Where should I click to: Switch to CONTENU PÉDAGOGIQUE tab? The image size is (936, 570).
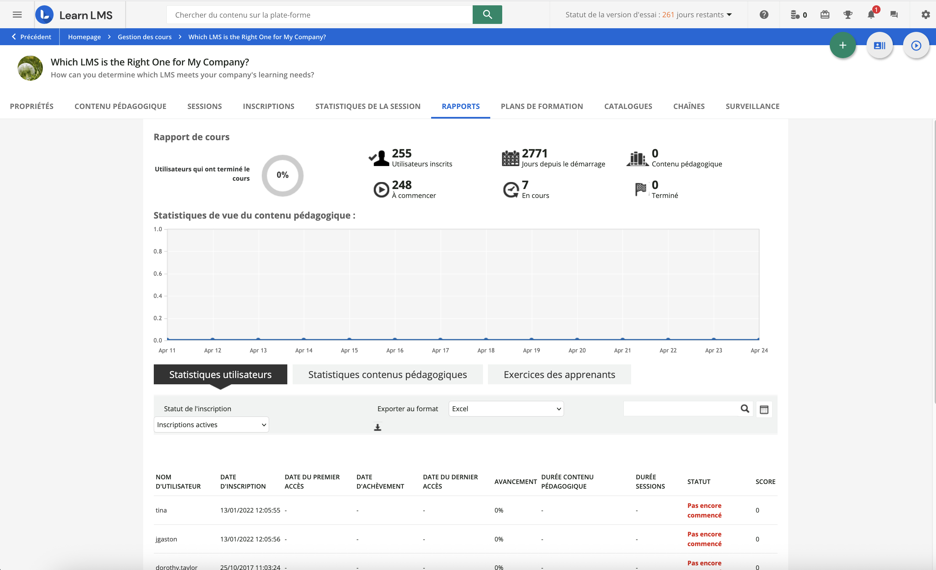coord(121,106)
